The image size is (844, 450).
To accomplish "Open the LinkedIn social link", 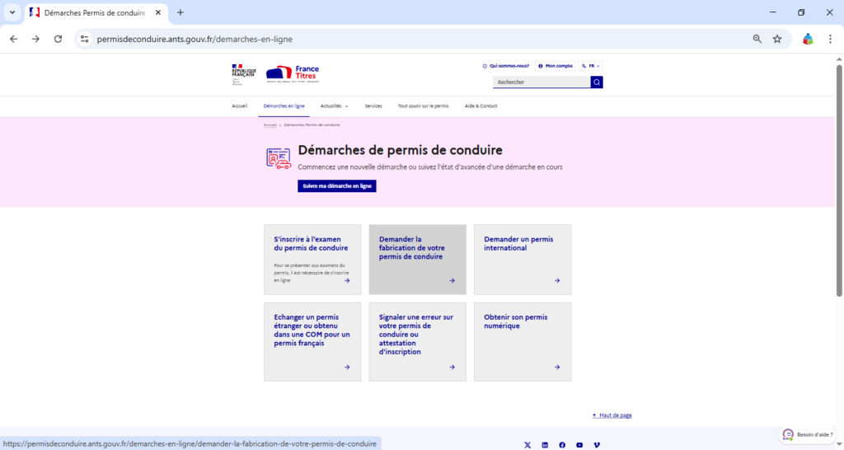I will [x=545, y=445].
